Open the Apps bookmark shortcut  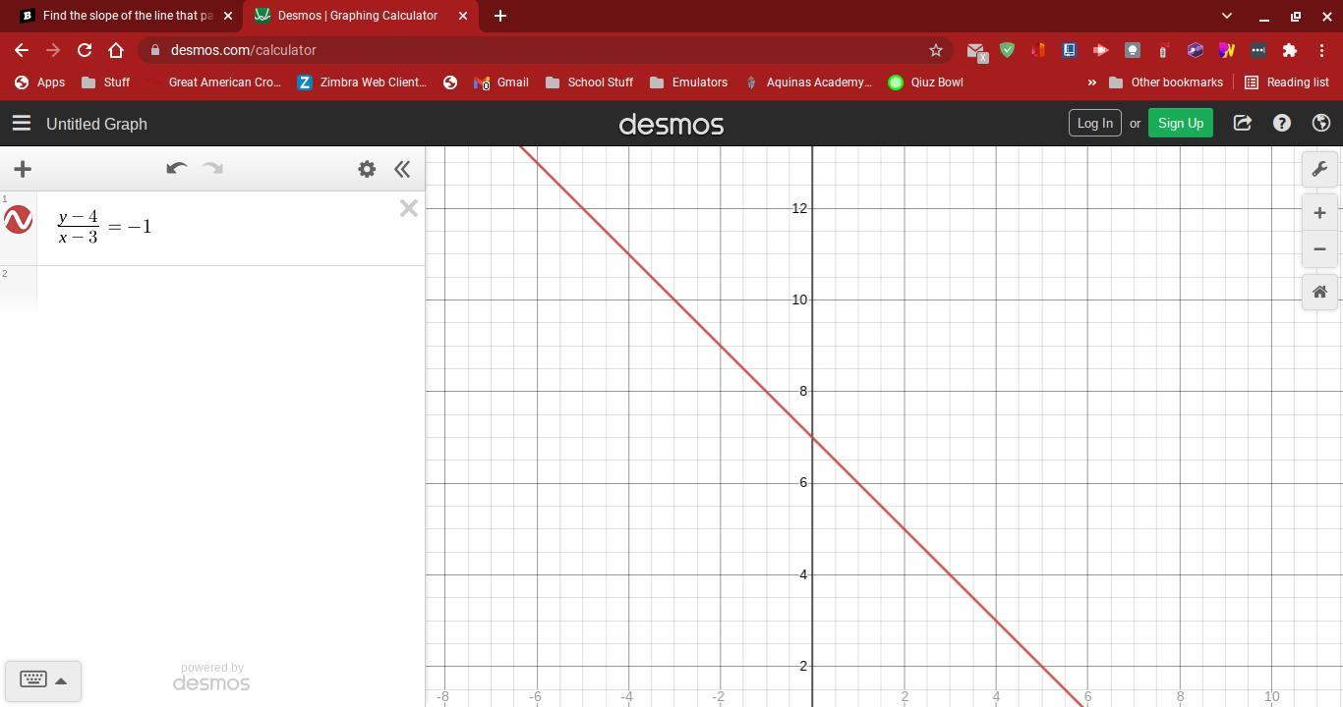tap(39, 82)
